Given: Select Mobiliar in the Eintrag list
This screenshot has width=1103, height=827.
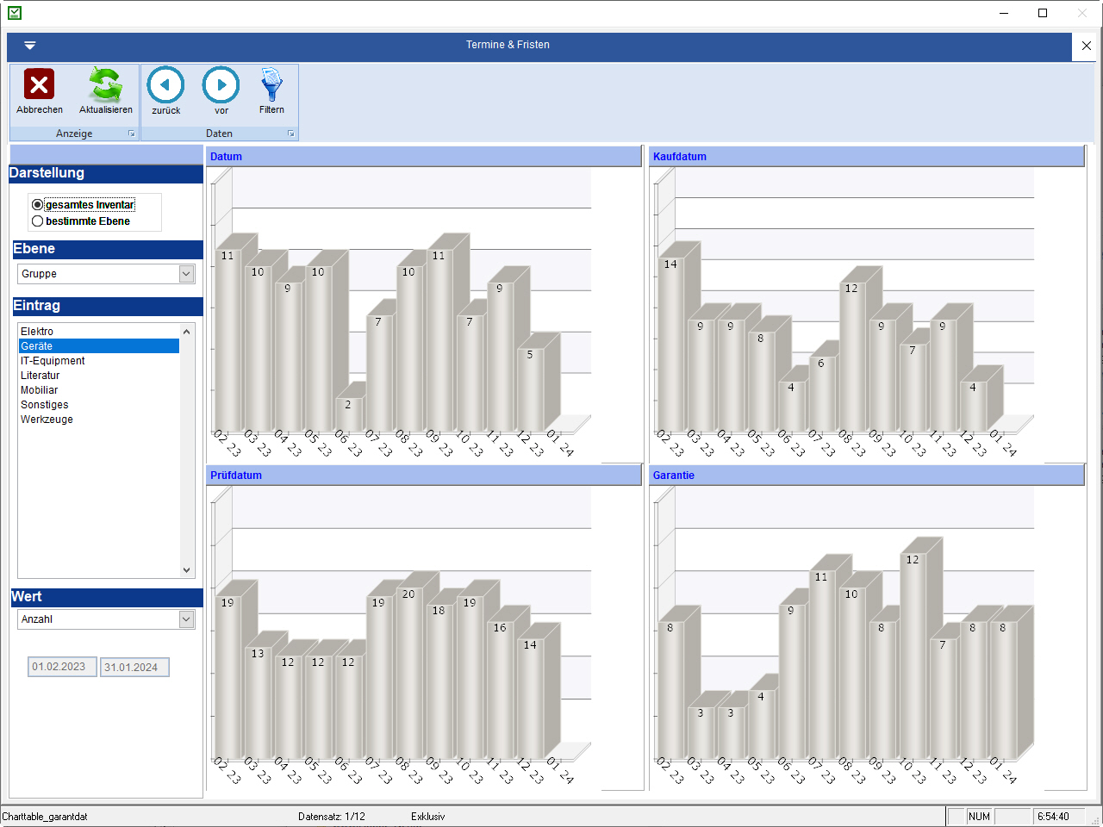Looking at the screenshot, I should click(x=99, y=390).
